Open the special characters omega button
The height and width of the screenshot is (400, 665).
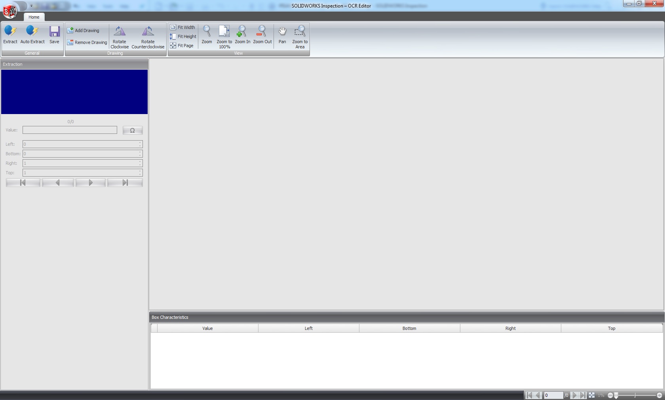[133, 130]
